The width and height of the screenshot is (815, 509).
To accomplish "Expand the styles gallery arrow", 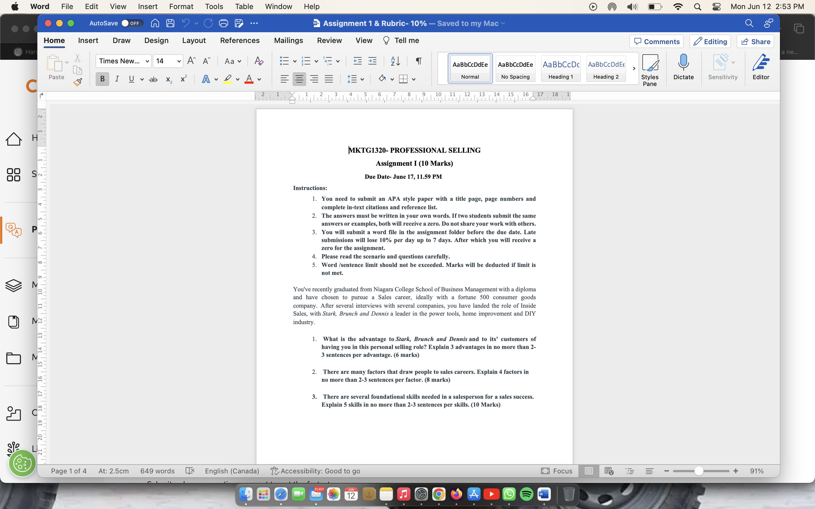I will (634, 68).
